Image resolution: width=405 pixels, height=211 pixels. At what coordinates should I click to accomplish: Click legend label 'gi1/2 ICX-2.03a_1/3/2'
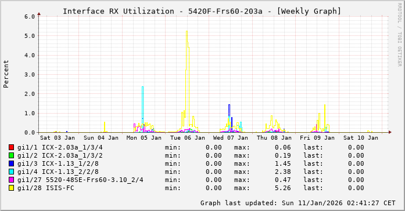pos(60,155)
